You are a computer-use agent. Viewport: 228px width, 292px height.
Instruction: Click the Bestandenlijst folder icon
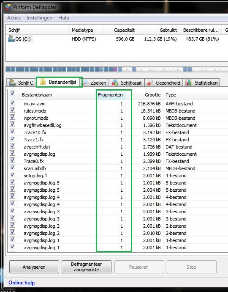(43, 82)
